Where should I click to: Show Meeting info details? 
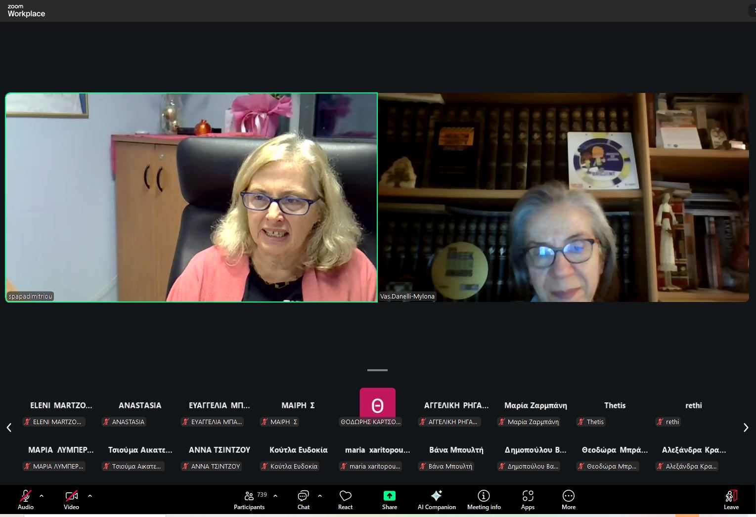click(x=484, y=499)
